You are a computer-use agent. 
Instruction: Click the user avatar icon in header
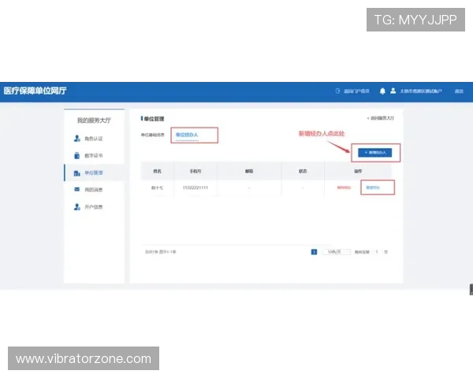393,91
